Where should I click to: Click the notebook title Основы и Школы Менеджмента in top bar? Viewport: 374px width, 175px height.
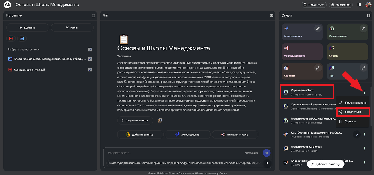point(47,5)
